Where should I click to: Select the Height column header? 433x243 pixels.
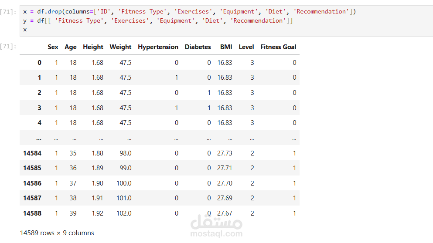pos(93,47)
